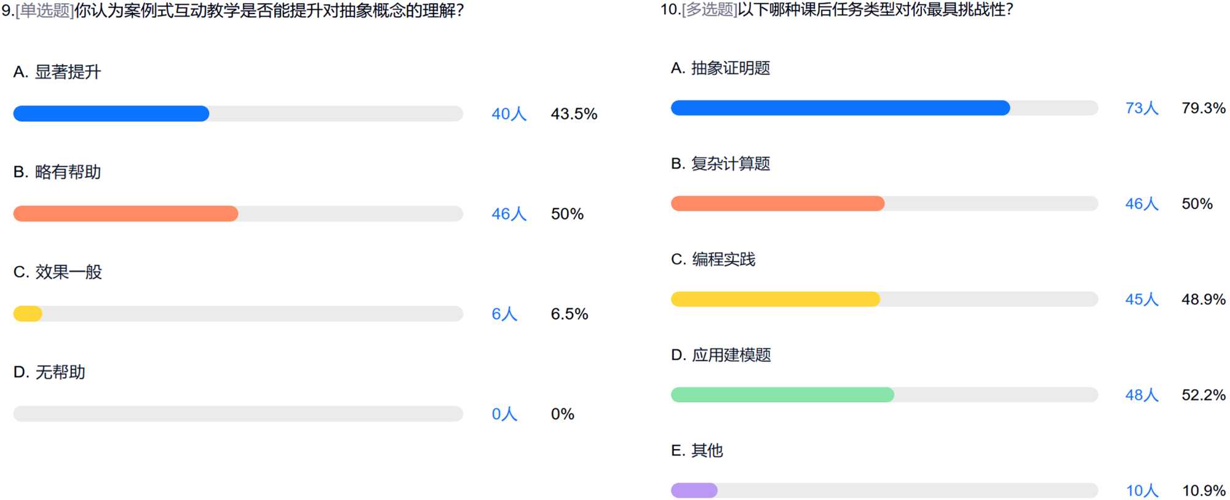Open the 10人 count for 其他
The width and height of the screenshot is (1230, 500).
[1141, 491]
